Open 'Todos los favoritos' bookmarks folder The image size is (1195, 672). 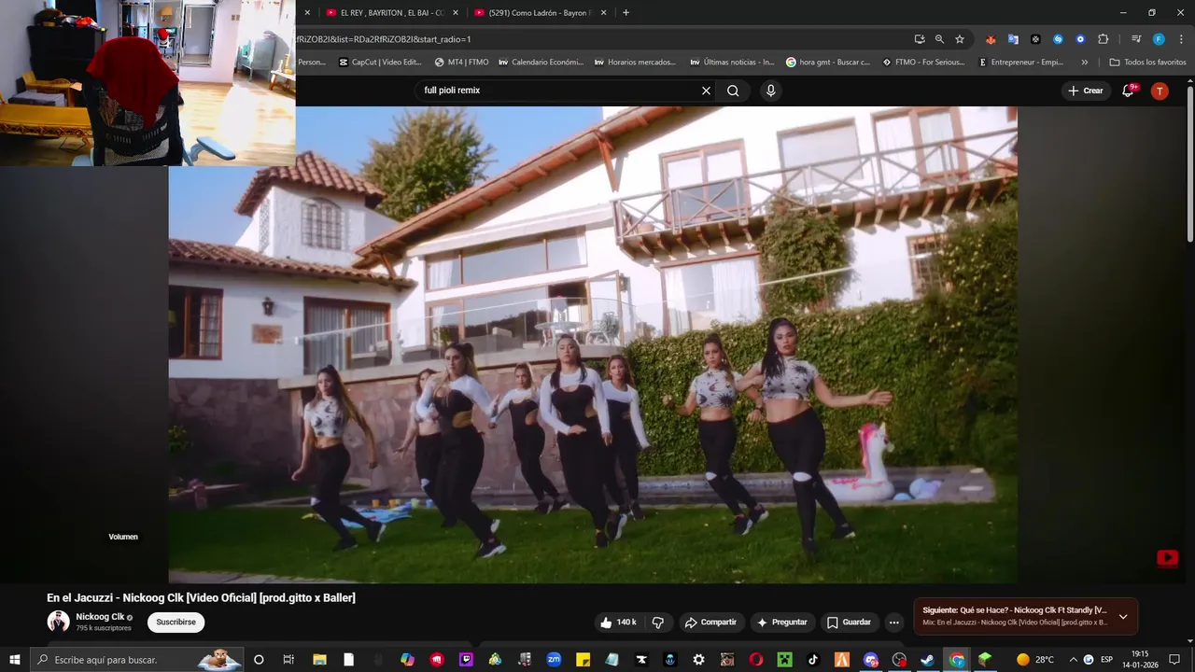(1147, 63)
